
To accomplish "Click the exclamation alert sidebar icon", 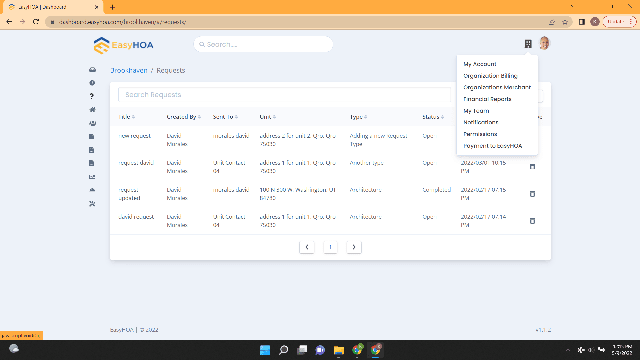I will (x=92, y=83).
